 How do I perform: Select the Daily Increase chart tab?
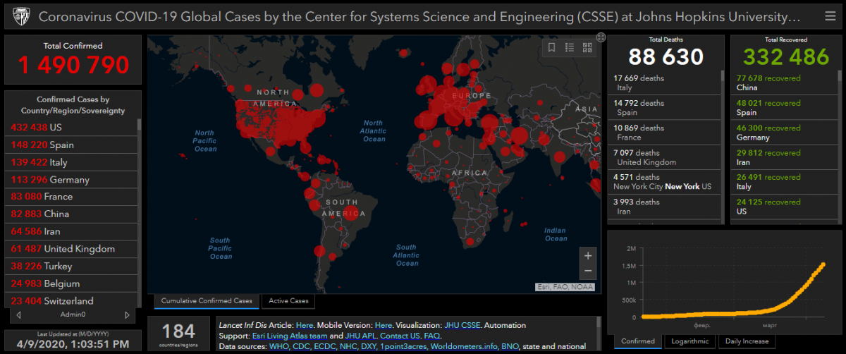pos(747,341)
